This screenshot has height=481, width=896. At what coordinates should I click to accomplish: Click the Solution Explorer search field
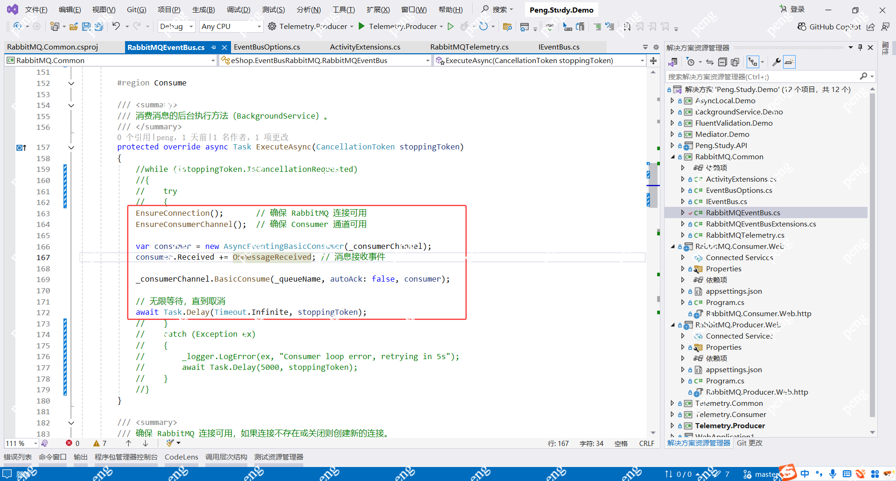click(x=770, y=77)
